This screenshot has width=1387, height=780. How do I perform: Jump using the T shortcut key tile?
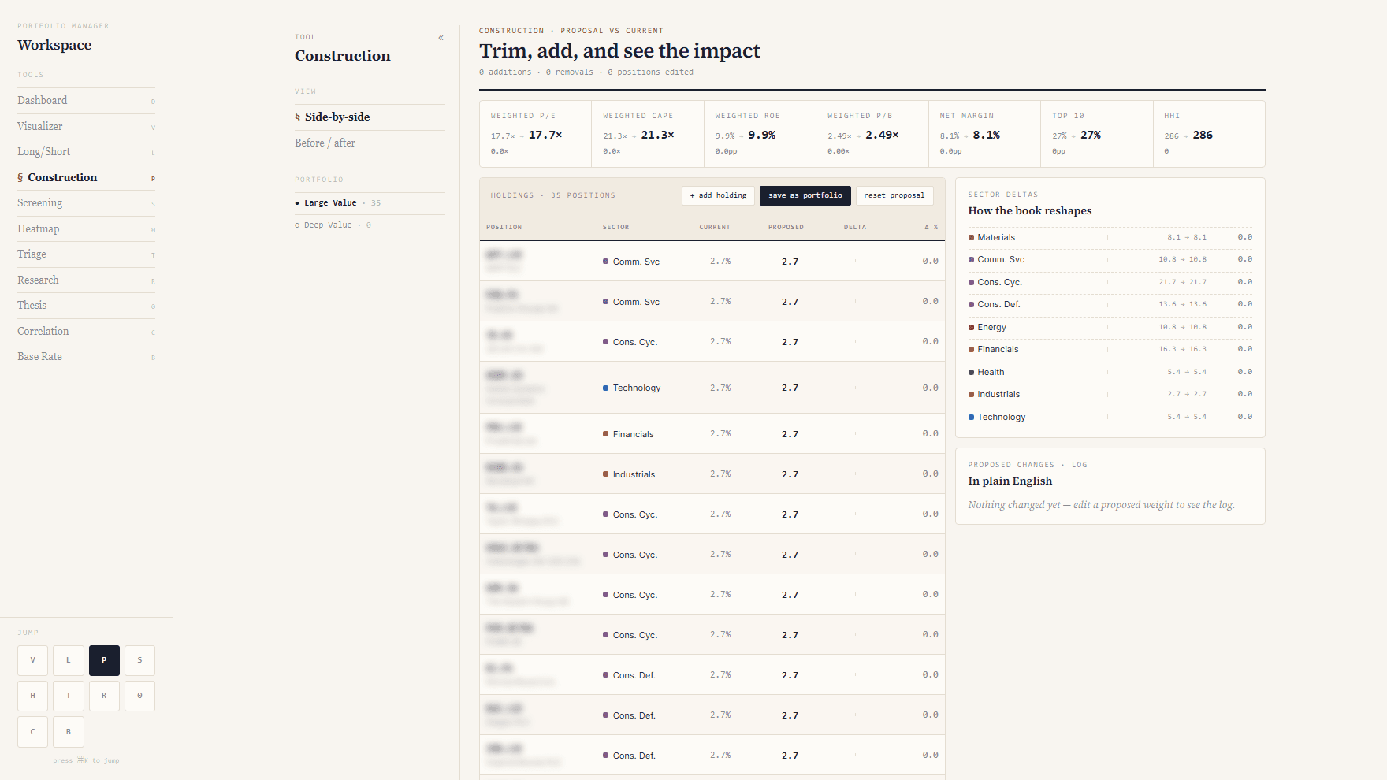pyautogui.click(x=69, y=696)
